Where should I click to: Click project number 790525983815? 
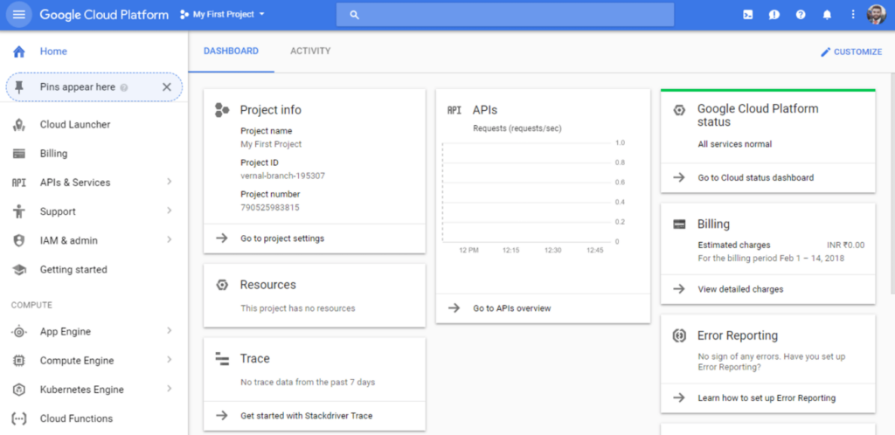[270, 208]
